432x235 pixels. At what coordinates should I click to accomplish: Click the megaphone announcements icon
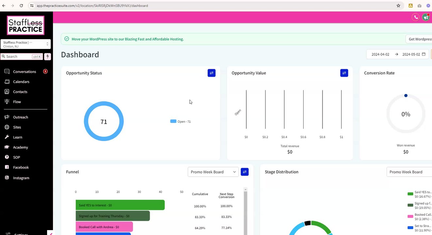(x=426, y=17)
